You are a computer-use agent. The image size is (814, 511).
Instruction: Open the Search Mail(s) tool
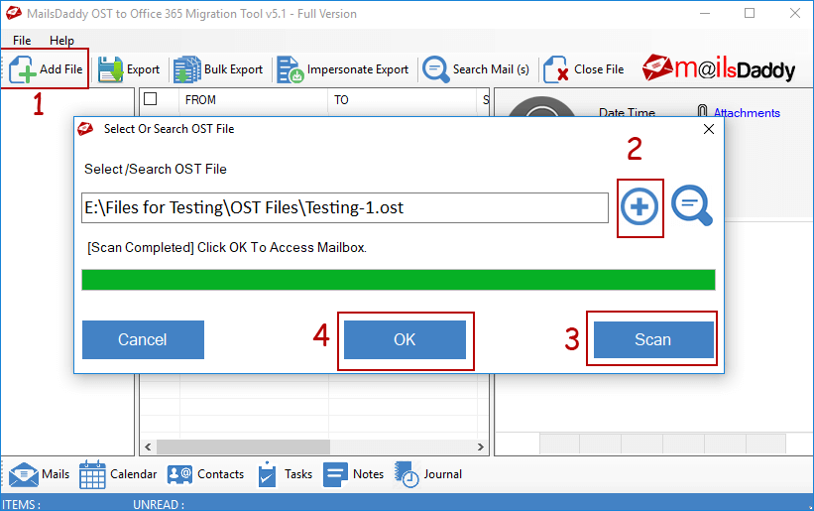click(x=476, y=69)
